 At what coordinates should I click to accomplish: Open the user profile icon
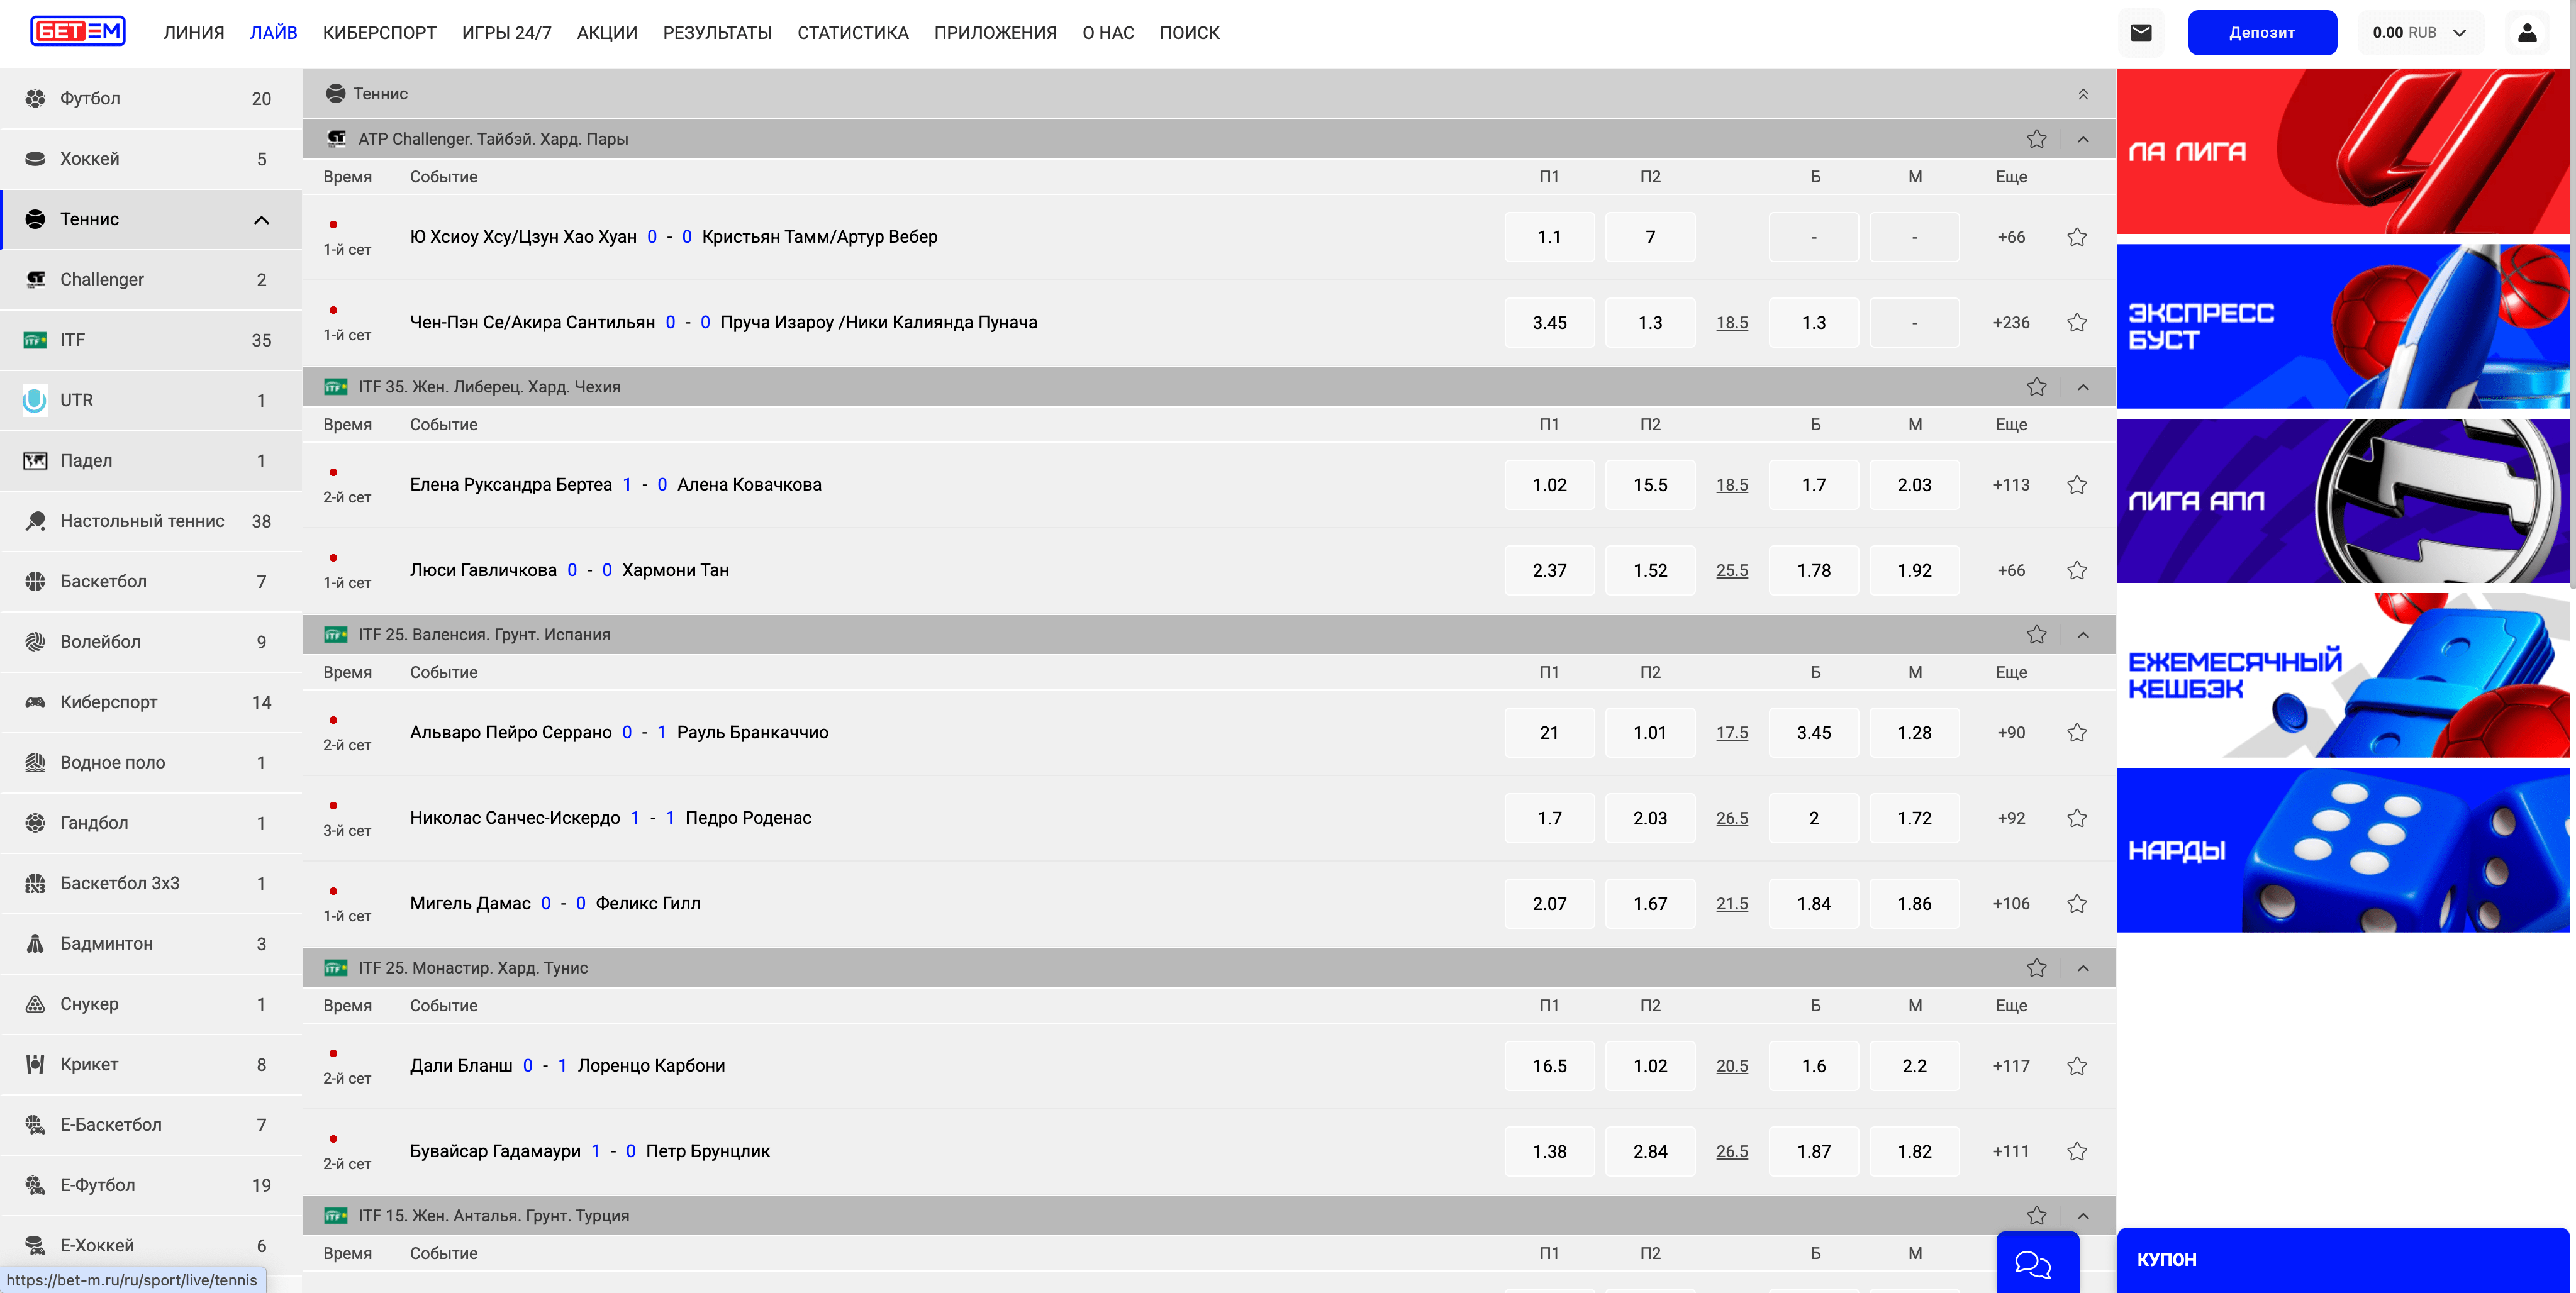2526,33
